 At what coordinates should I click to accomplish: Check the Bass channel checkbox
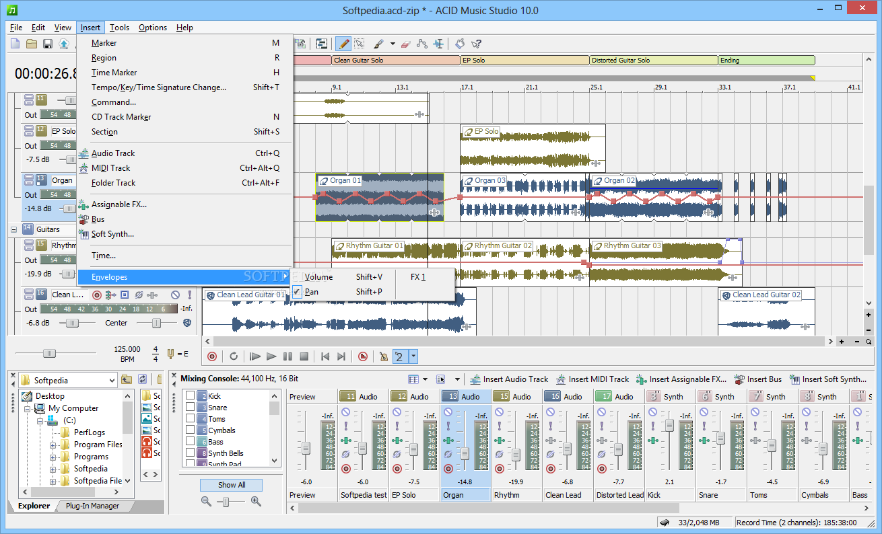[x=191, y=442]
